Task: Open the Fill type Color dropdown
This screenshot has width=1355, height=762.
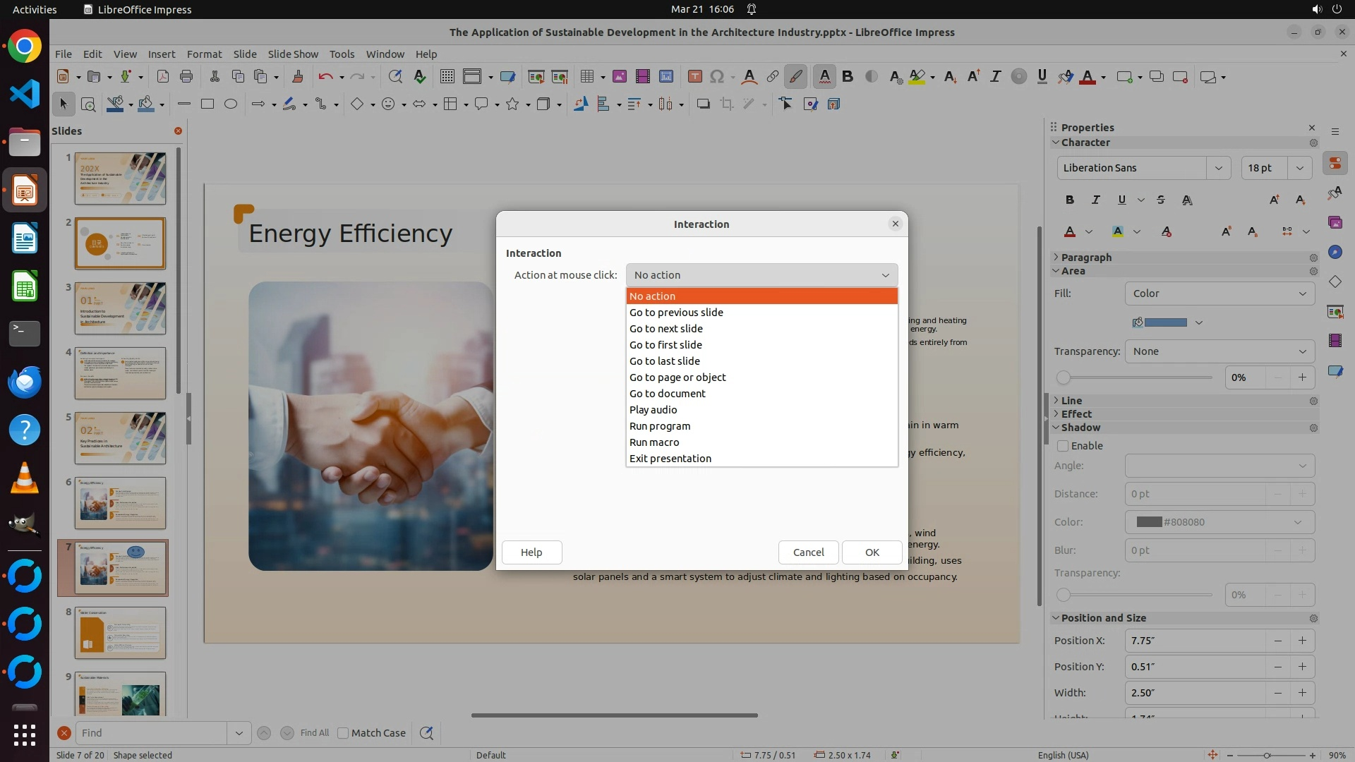Action: (x=1219, y=294)
